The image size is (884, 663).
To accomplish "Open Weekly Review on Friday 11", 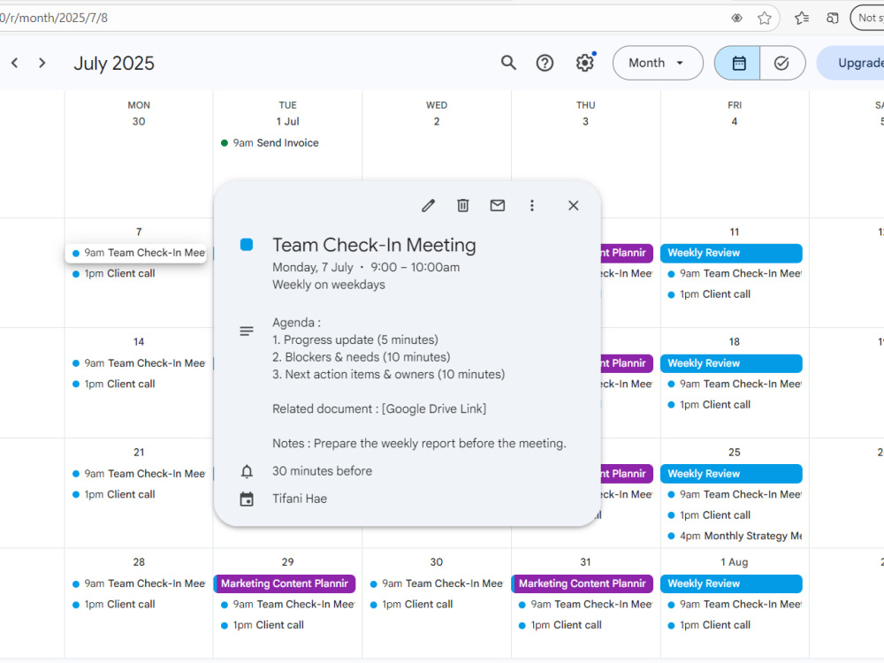I will tap(731, 253).
